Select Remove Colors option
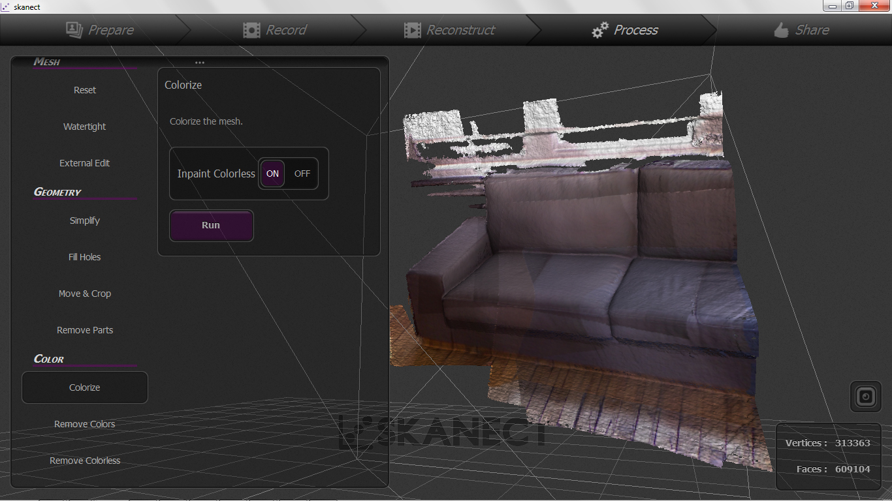Viewport: 892px width, 501px height. click(x=84, y=424)
